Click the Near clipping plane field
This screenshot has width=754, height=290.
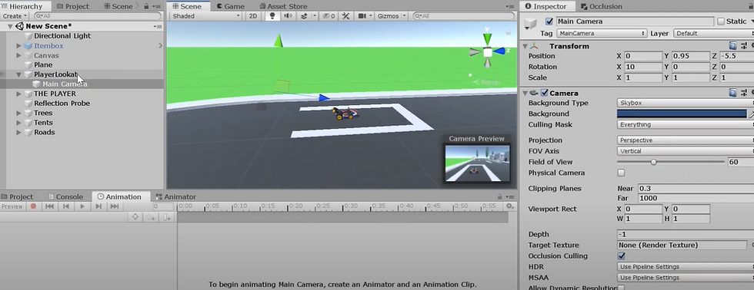pos(696,189)
